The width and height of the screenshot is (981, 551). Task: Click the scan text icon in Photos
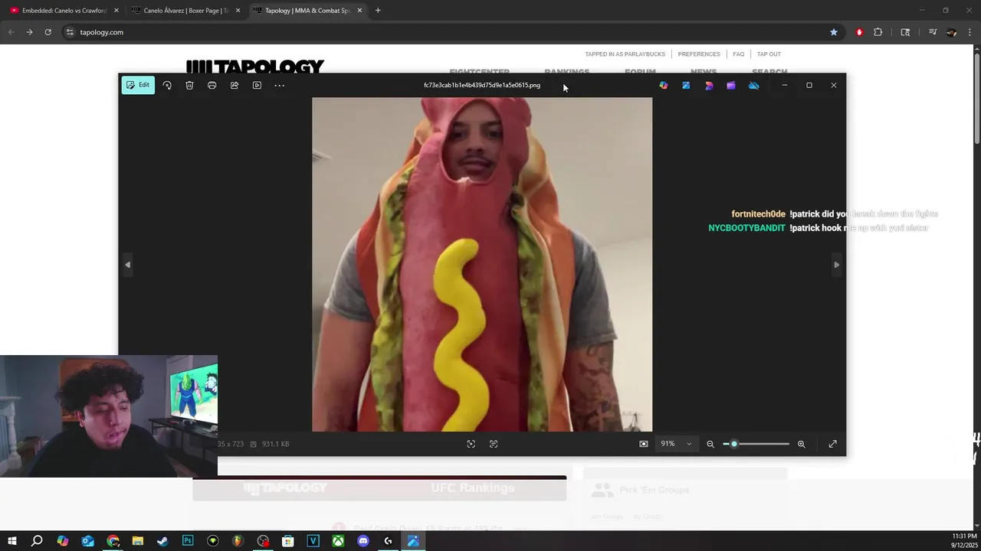click(x=494, y=444)
